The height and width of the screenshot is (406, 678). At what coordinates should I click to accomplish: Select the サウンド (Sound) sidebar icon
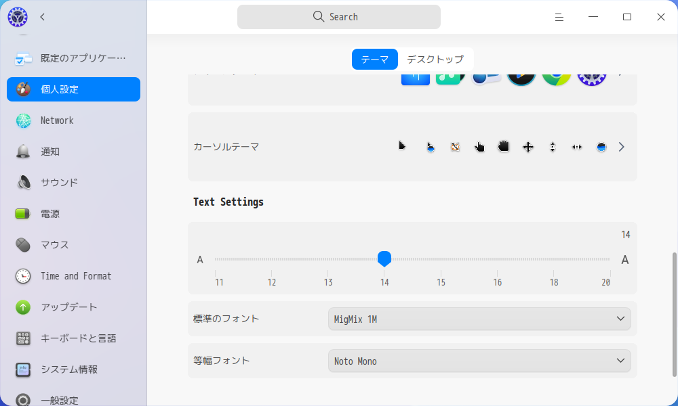[x=22, y=183]
